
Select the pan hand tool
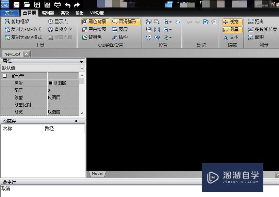[177, 21]
